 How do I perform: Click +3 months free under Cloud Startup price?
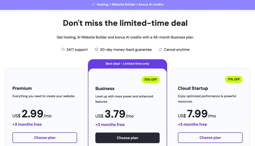click(192, 124)
